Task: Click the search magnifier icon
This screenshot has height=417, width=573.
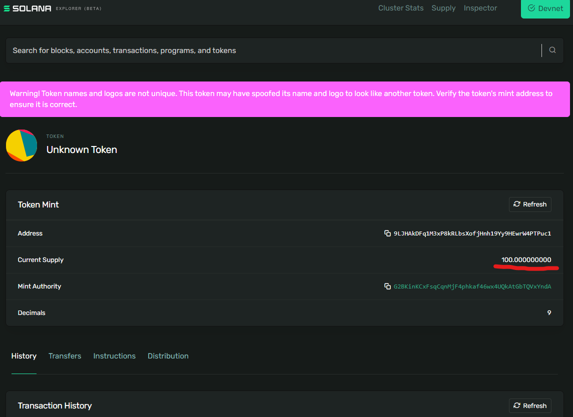Action: [x=552, y=50]
